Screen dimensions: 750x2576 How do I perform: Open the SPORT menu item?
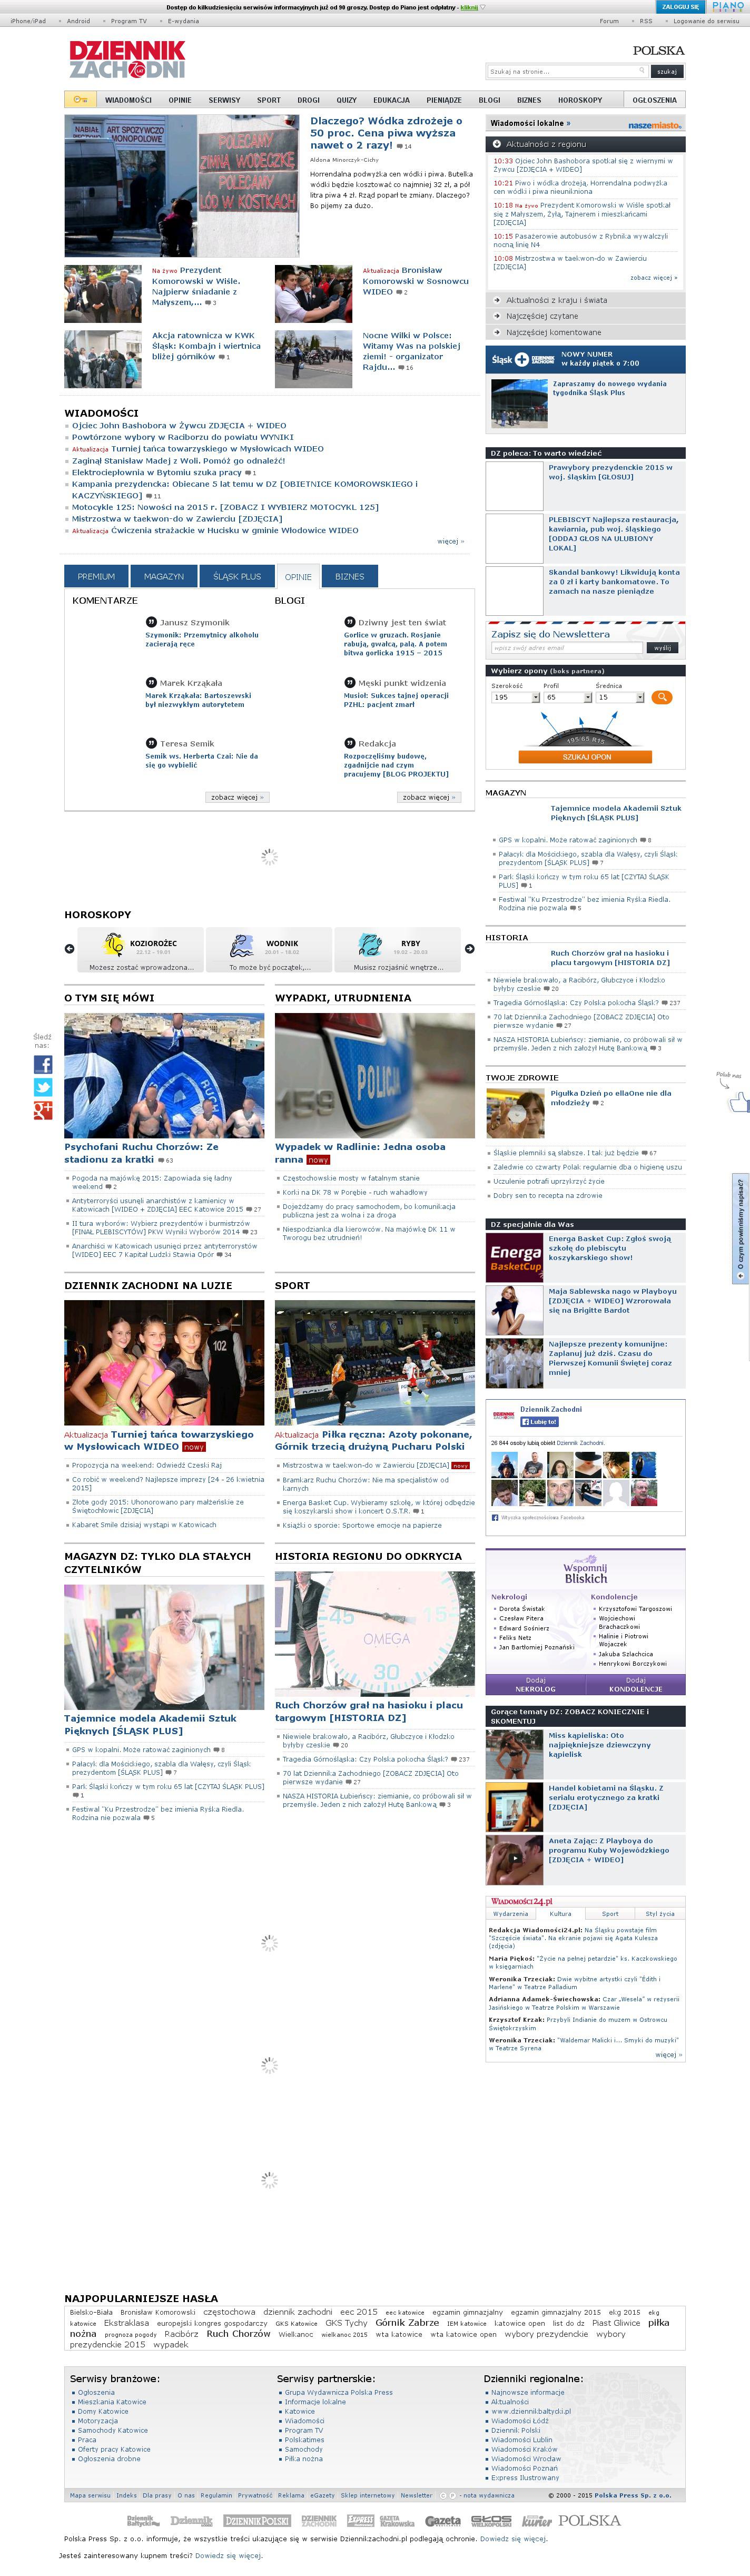pos(268,100)
